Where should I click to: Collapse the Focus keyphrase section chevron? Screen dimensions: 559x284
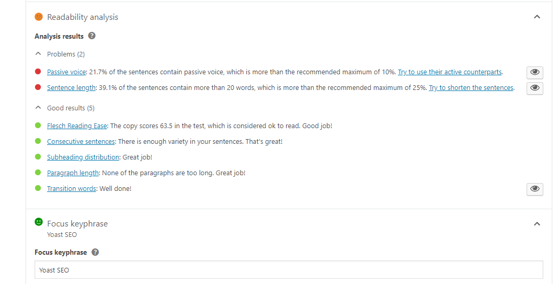[x=537, y=224]
